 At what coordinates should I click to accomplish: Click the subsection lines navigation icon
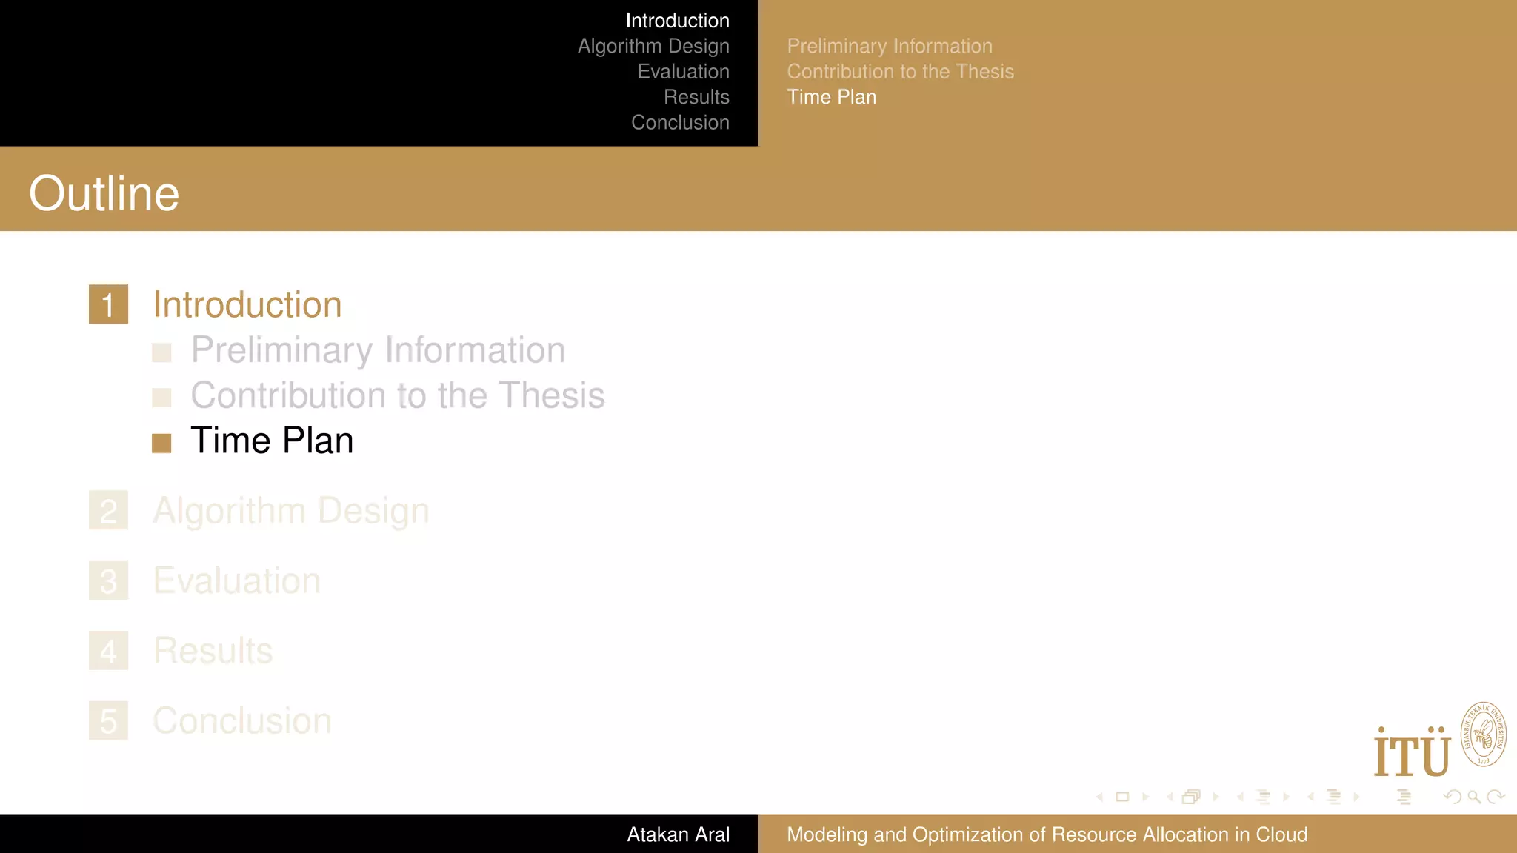click(1263, 797)
